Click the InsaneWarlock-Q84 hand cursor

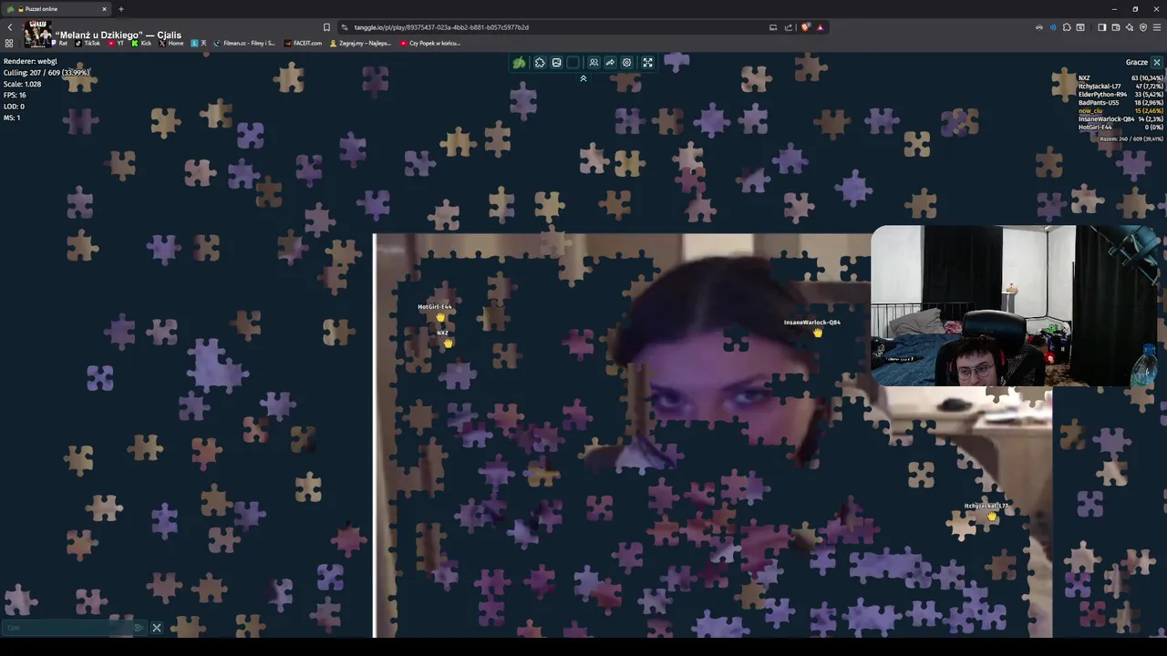[x=818, y=333]
